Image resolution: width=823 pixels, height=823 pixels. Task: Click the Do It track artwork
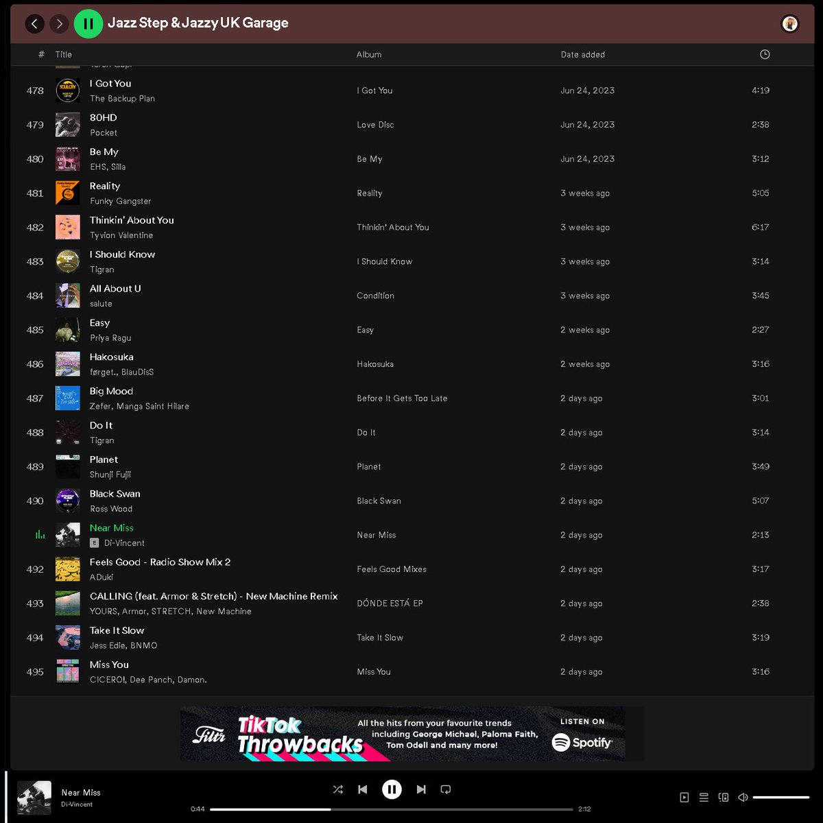click(68, 433)
